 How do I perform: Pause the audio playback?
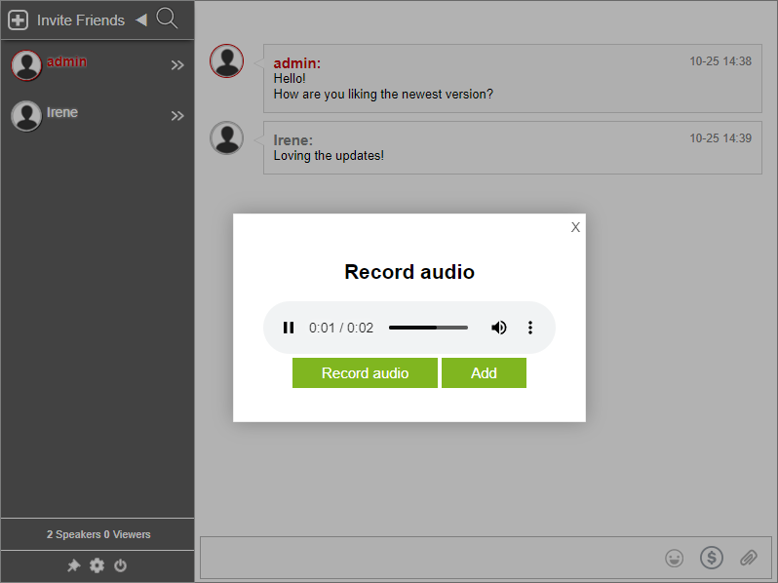(x=289, y=328)
